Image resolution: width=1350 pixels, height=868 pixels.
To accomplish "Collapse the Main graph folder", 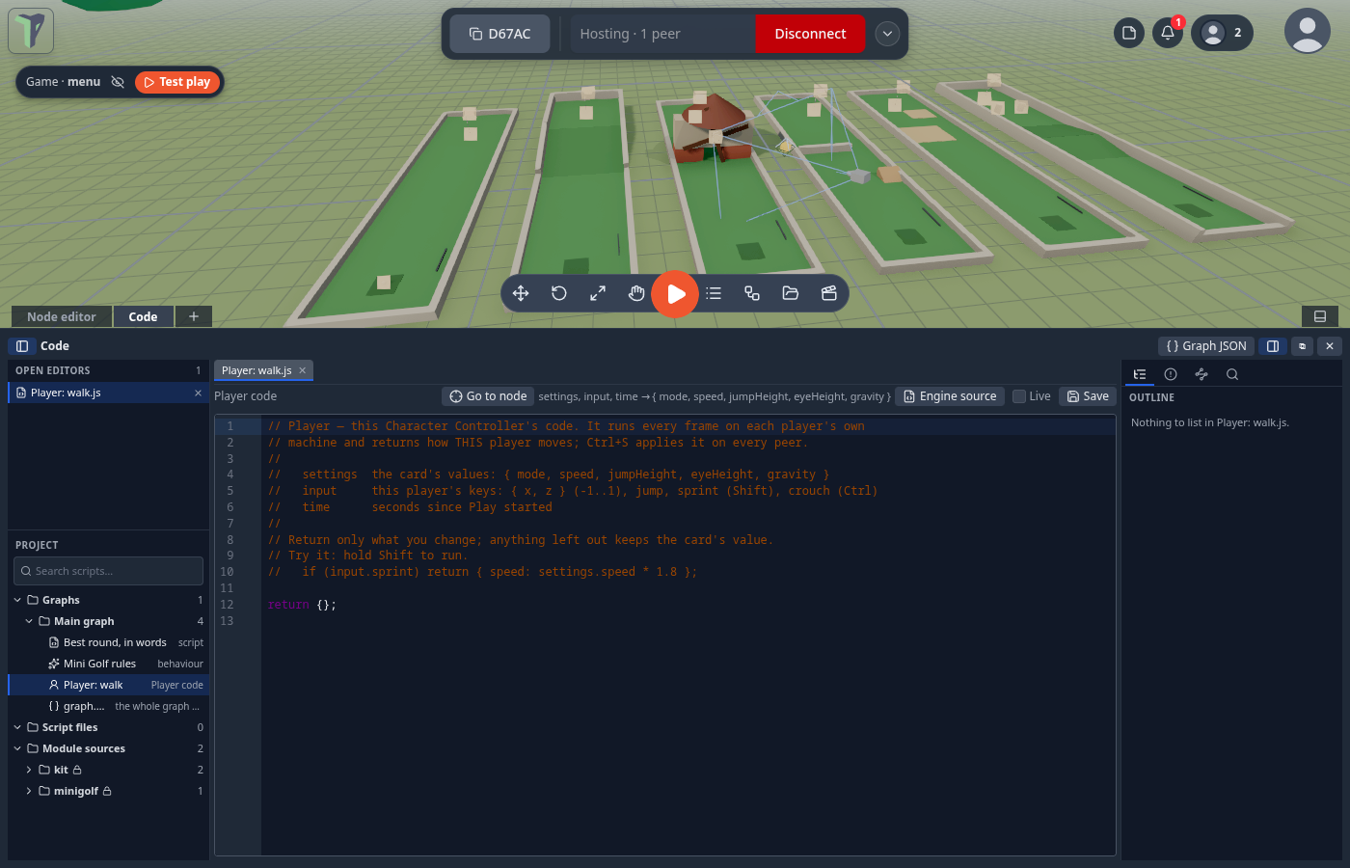I will coord(29,621).
